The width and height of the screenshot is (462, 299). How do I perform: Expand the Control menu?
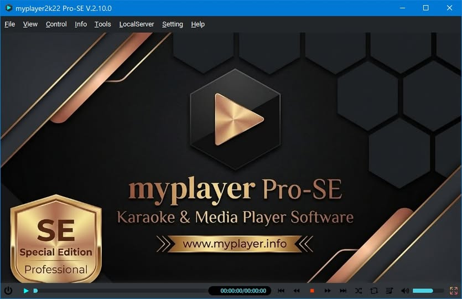coord(56,24)
